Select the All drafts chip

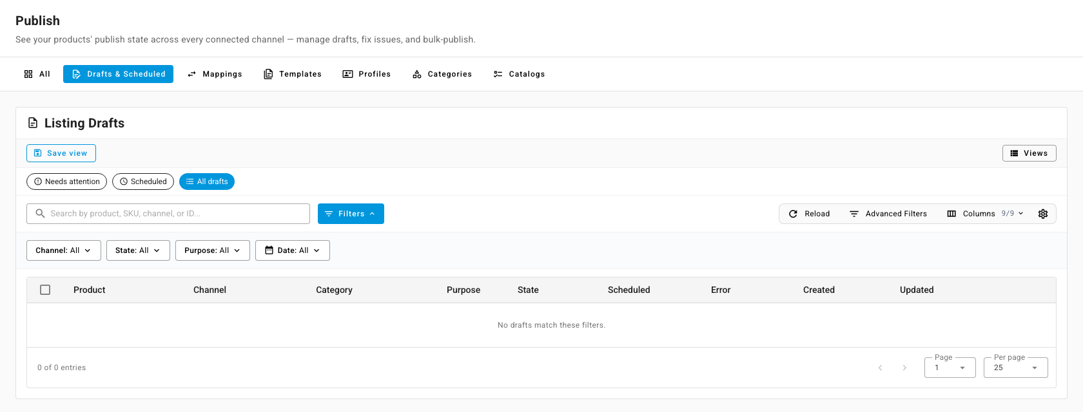tap(207, 182)
